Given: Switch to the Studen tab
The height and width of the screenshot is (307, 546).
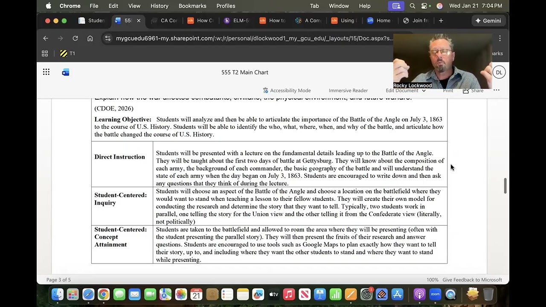Looking at the screenshot, I should (92, 20).
